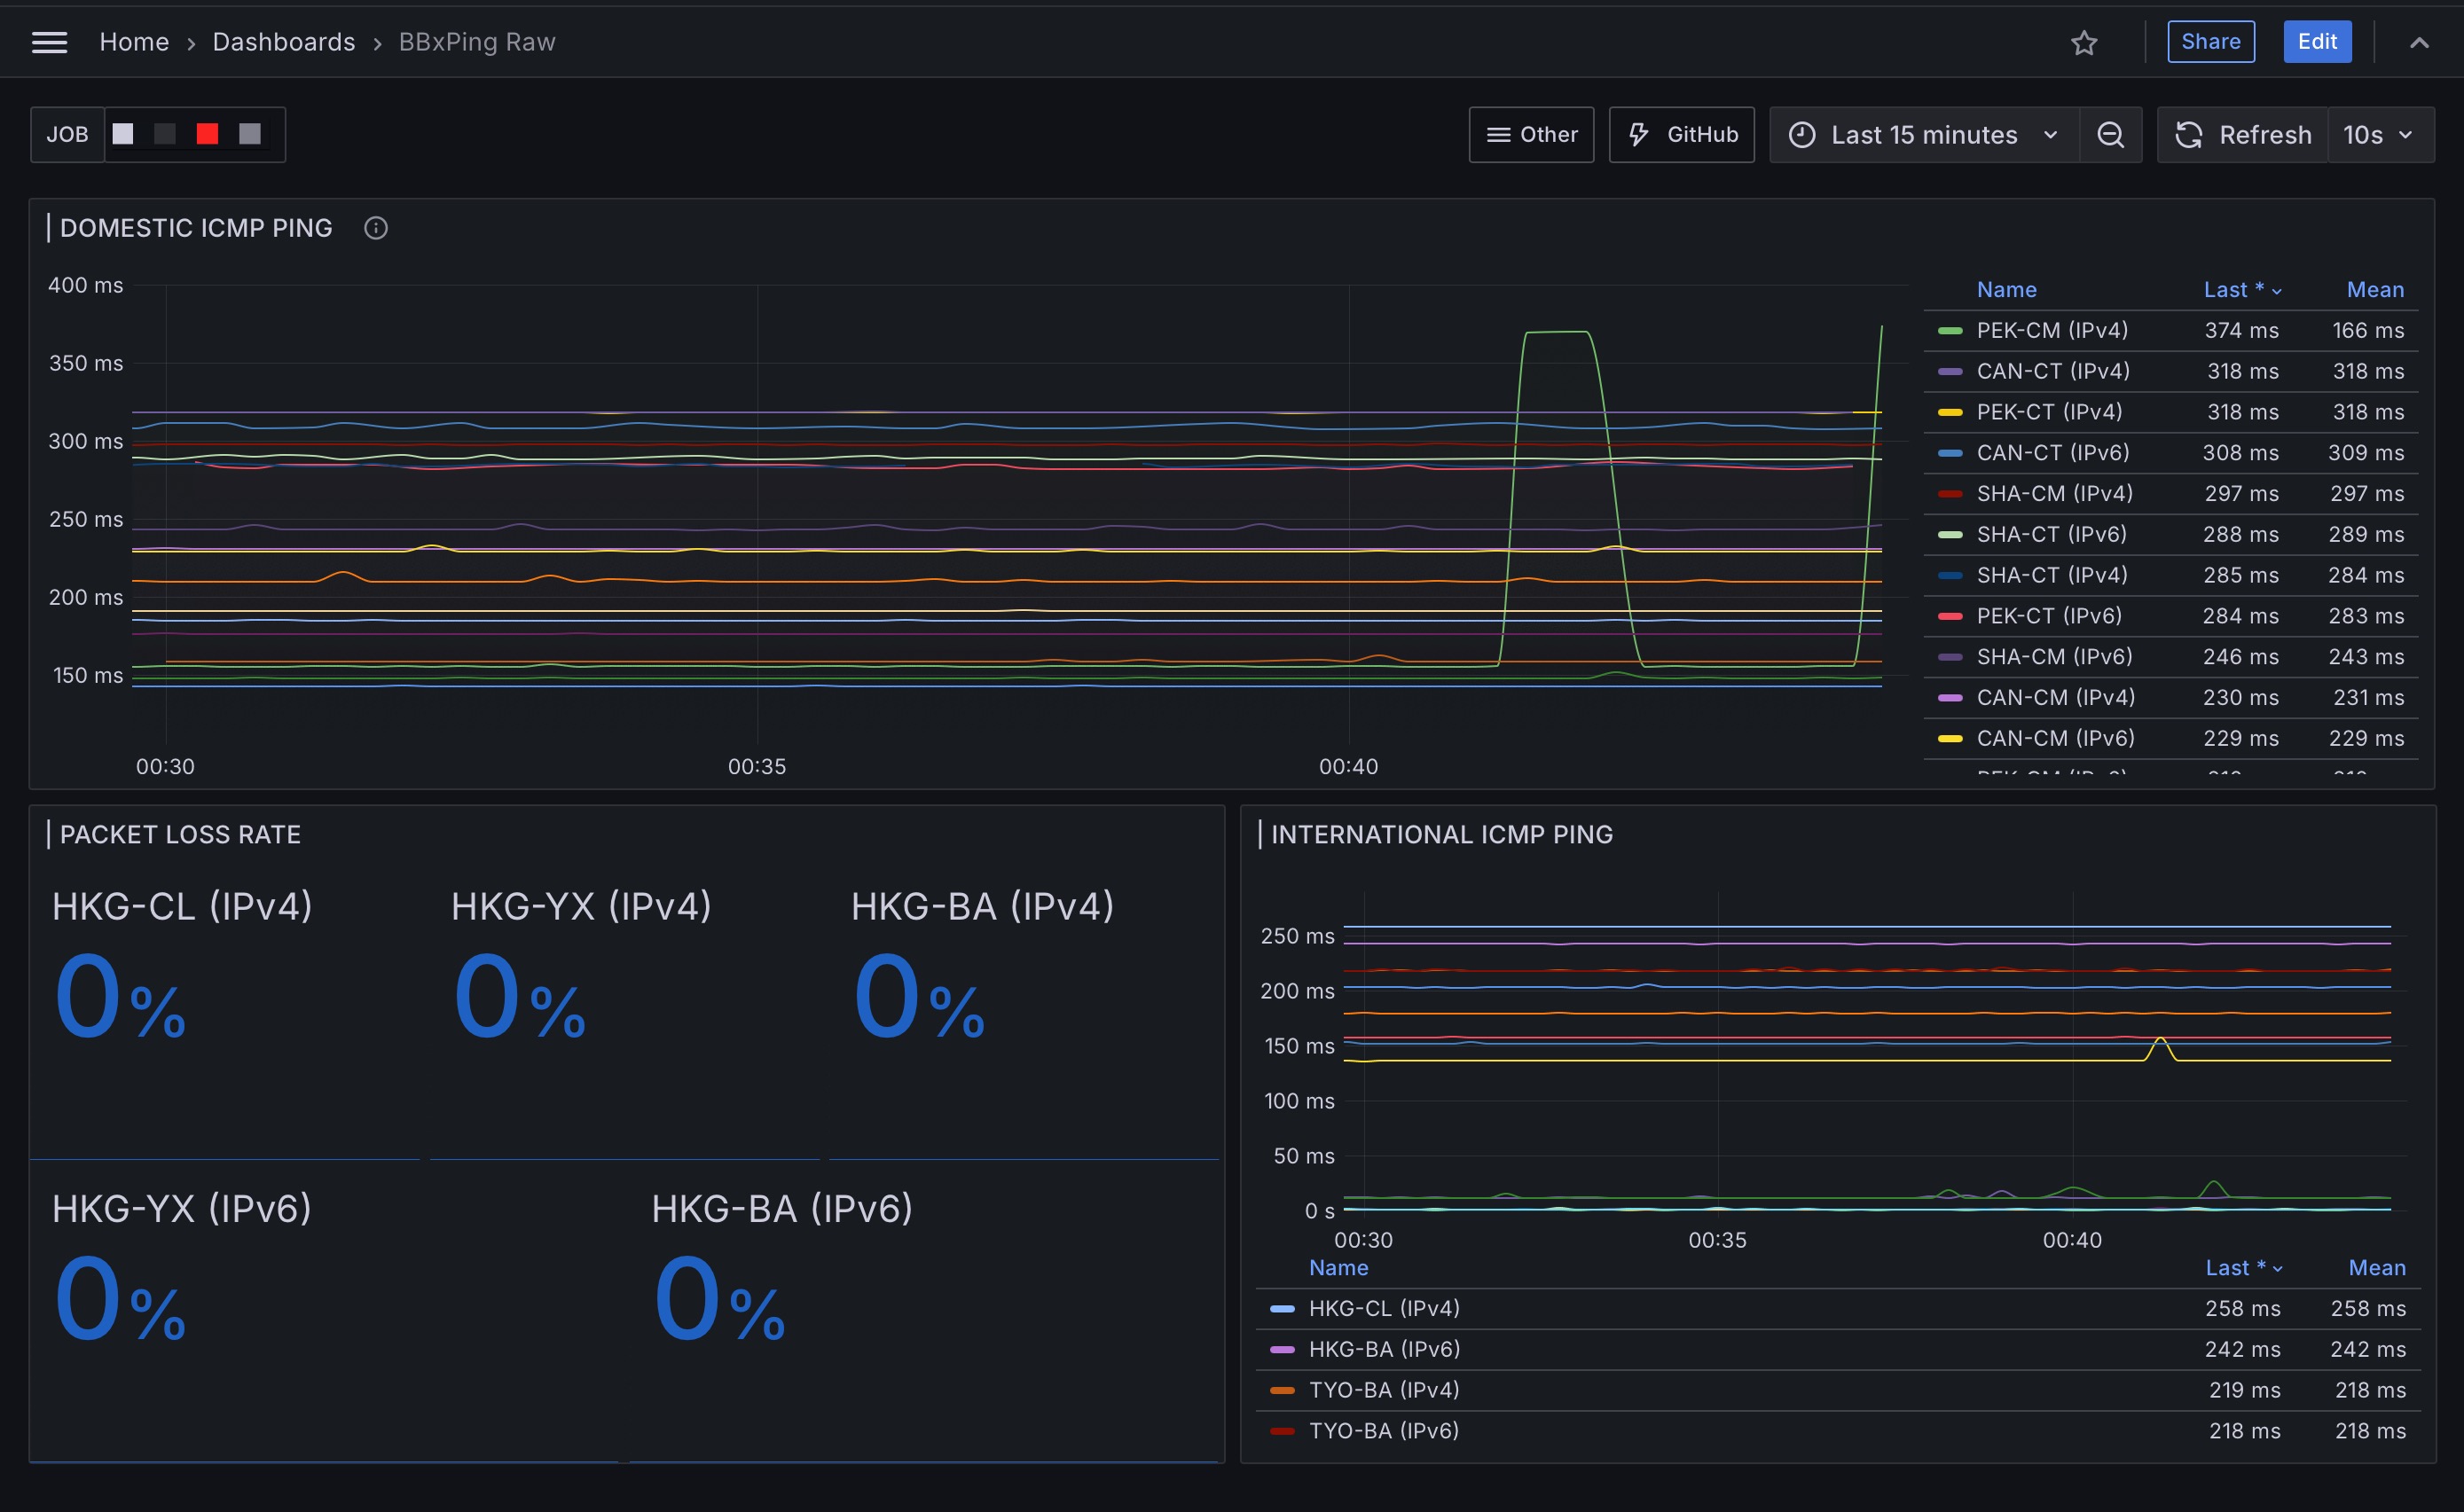Mark dashboard as favorite with star icon
This screenshot has width=2464, height=1512.
point(2084,42)
